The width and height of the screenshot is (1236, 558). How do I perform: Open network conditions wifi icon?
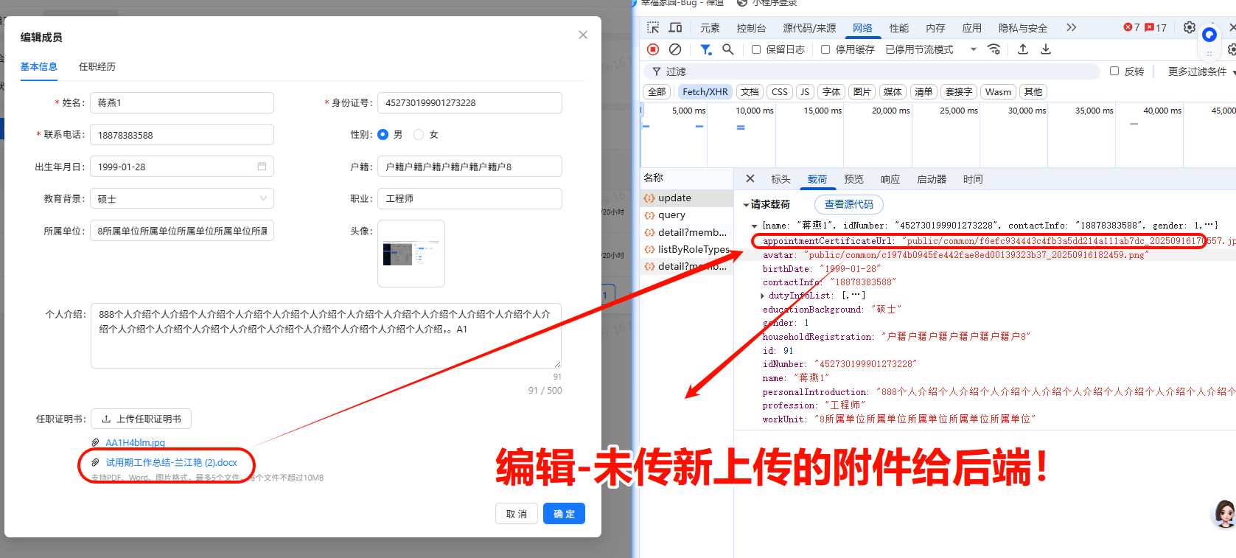coord(994,49)
